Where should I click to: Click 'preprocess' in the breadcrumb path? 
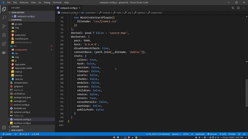pos(157,13)
